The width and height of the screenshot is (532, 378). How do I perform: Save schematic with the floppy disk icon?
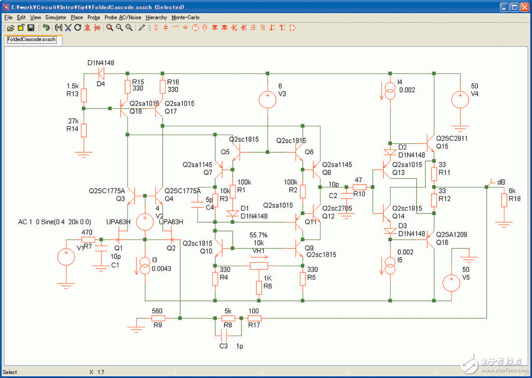point(31,28)
